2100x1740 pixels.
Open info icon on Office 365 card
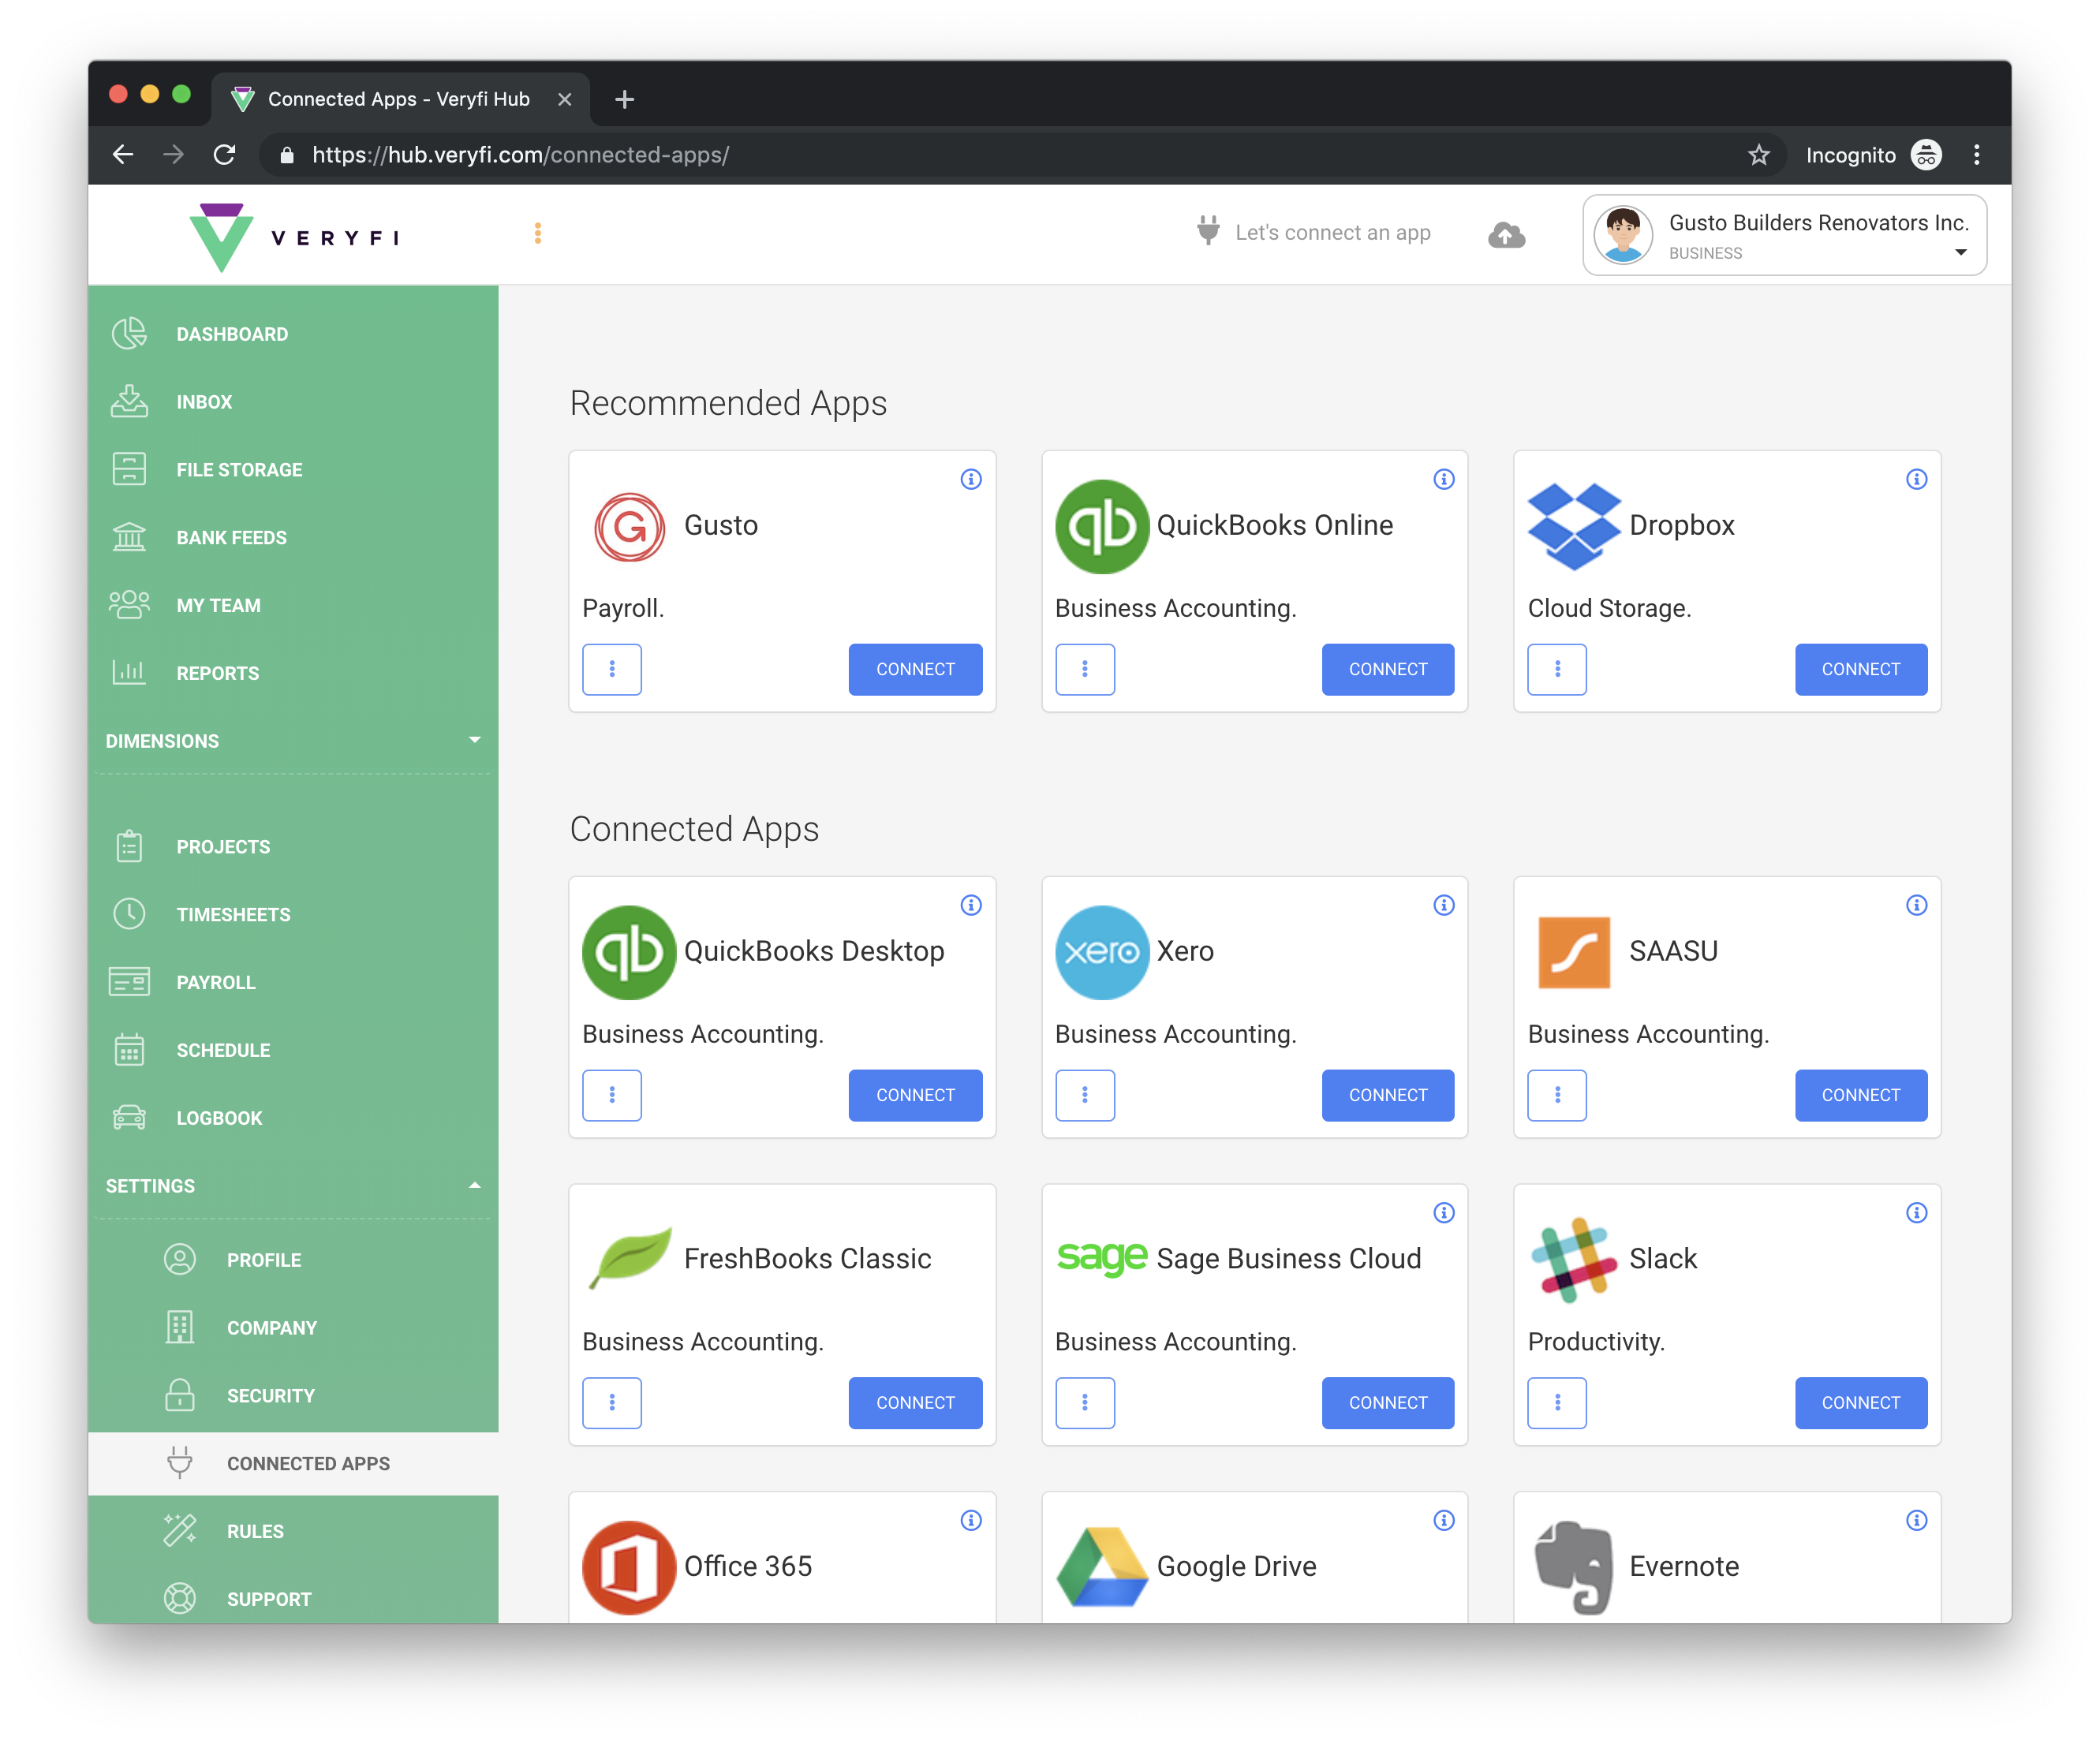pos(970,1520)
